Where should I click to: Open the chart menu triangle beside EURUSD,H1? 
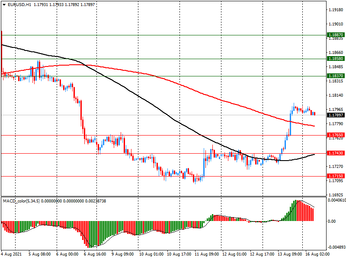click(4, 5)
